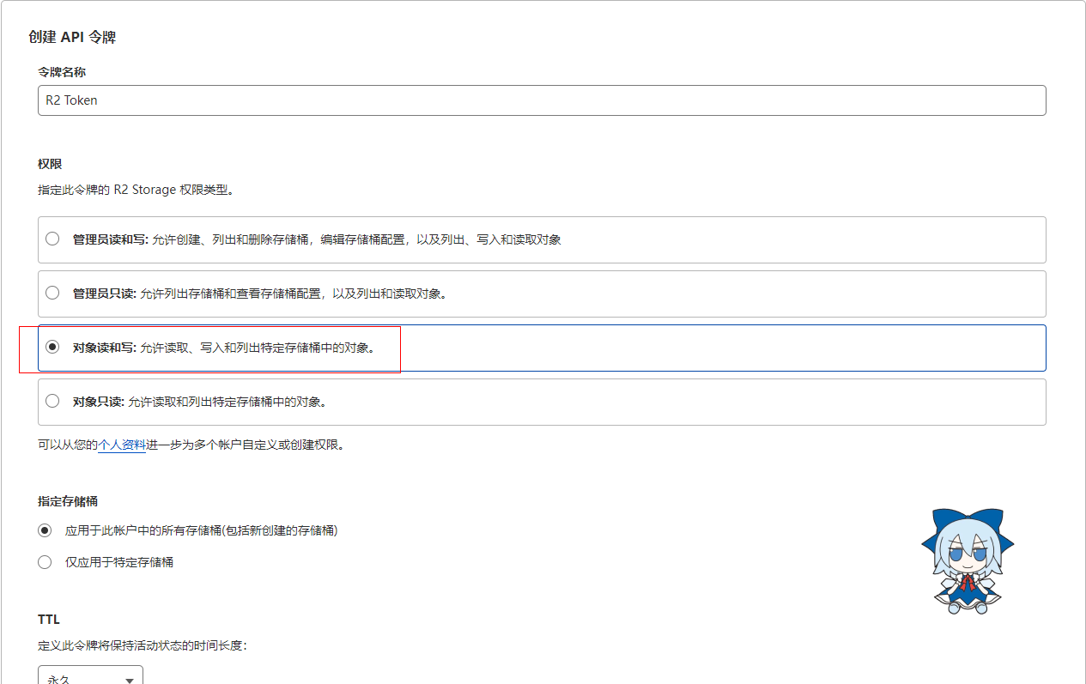1086x684 pixels.
Task: Click the 权限 section heading
Action: [50, 164]
